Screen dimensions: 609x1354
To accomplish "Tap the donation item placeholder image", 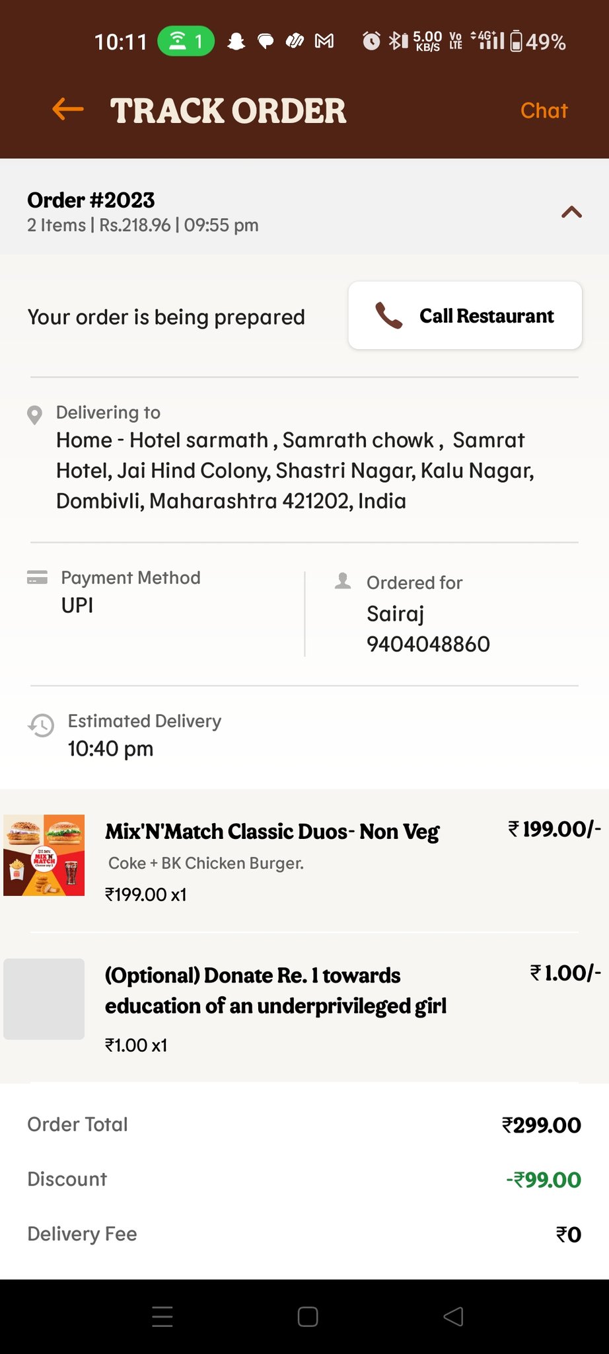I will [x=44, y=998].
